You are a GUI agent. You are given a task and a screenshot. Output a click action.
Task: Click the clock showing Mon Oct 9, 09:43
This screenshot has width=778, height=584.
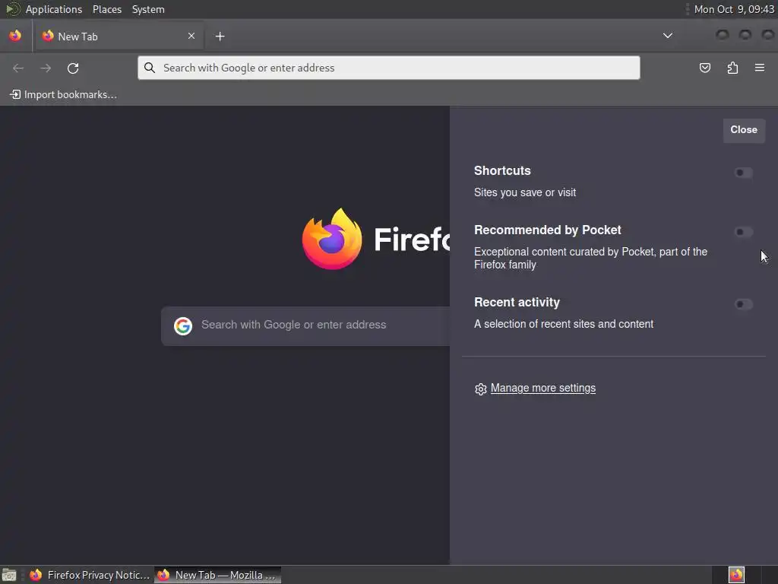click(734, 9)
